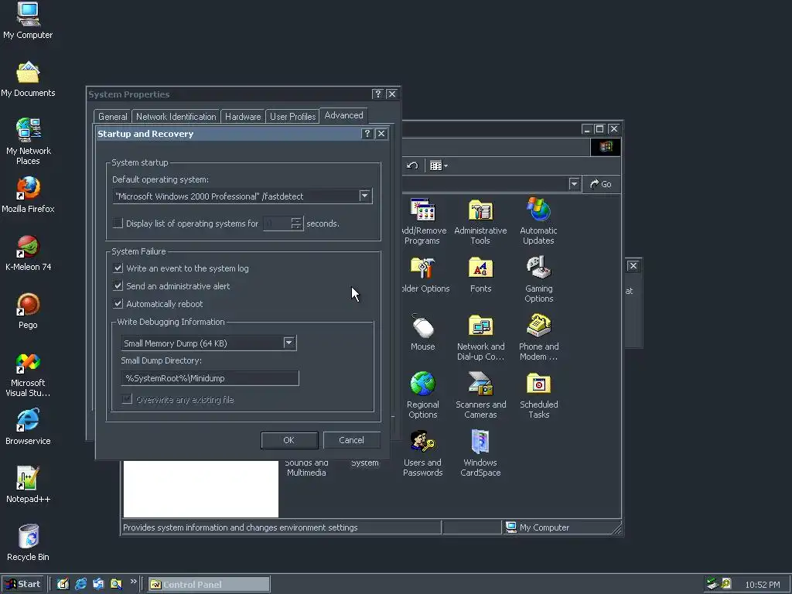Click OK in Startup and Recovery
The height and width of the screenshot is (594, 792).
[x=289, y=440]
